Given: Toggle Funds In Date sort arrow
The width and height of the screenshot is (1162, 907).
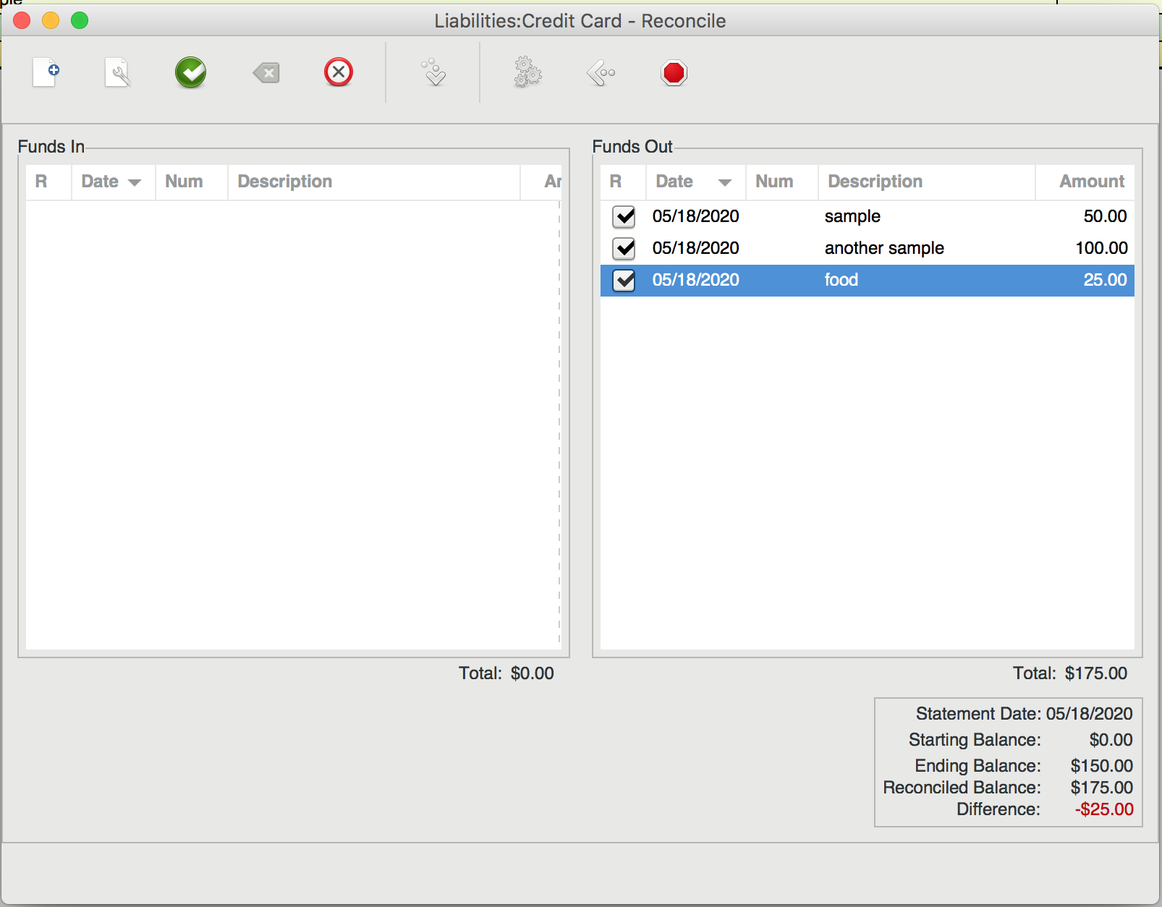Looking at the screenshot, I should point(135,182).
